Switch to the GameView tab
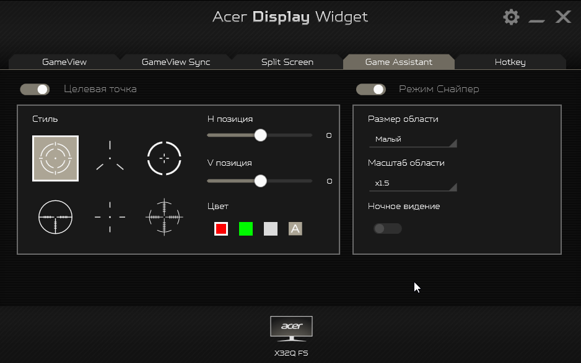The width and height of the screenshot is (581, 363). 64,62
